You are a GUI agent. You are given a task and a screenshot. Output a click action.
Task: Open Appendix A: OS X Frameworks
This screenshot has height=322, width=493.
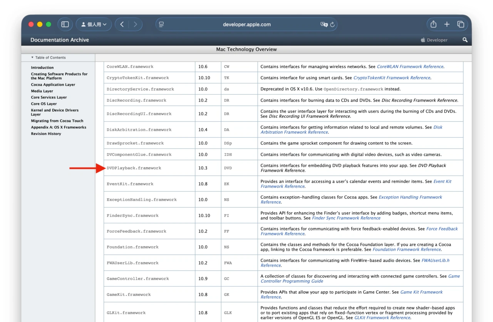click(x=59, y=127)
